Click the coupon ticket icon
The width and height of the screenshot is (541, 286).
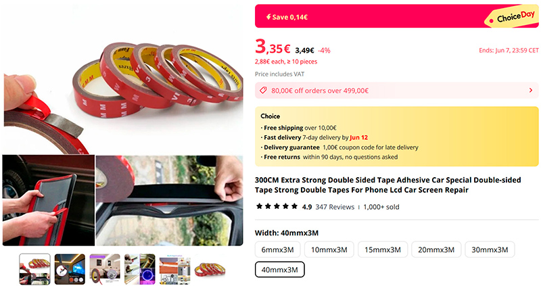(x=264, y=90)
